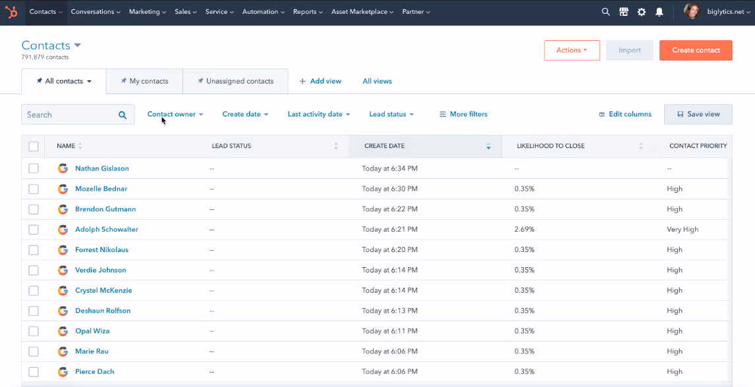Expand the Contact owner filter dropdown
755x387 pixels.
(x=175, y=114)
